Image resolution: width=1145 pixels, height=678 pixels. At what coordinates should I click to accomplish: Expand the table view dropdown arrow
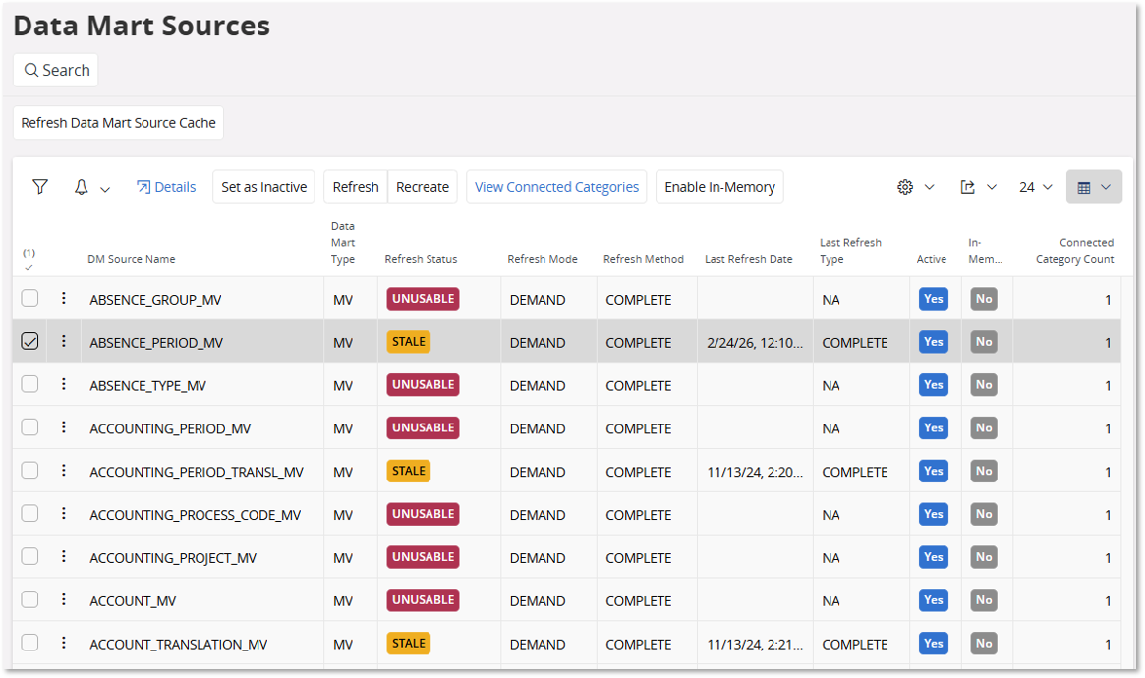(1106, 187)
